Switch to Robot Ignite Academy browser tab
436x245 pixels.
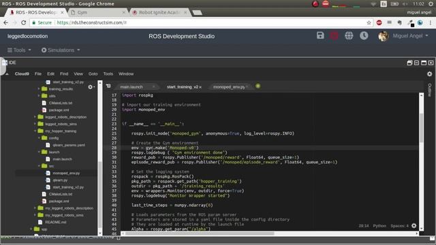click(x=159, y=12)
